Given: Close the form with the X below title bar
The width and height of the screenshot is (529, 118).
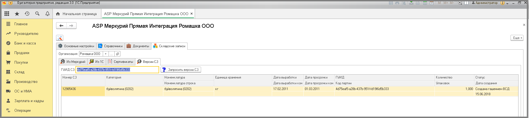Looking at the screenshot, I should [x=524, y=25].
